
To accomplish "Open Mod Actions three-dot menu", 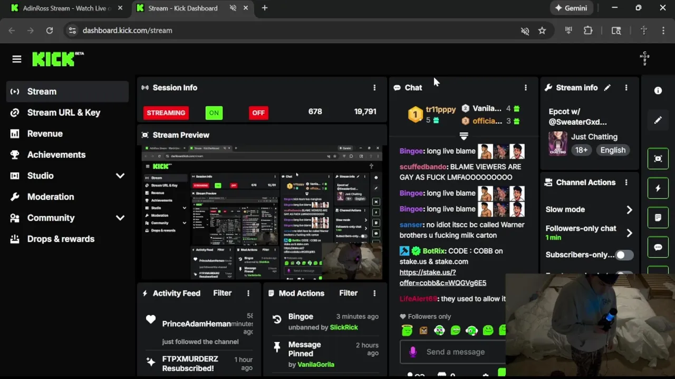I will point(374,293).
